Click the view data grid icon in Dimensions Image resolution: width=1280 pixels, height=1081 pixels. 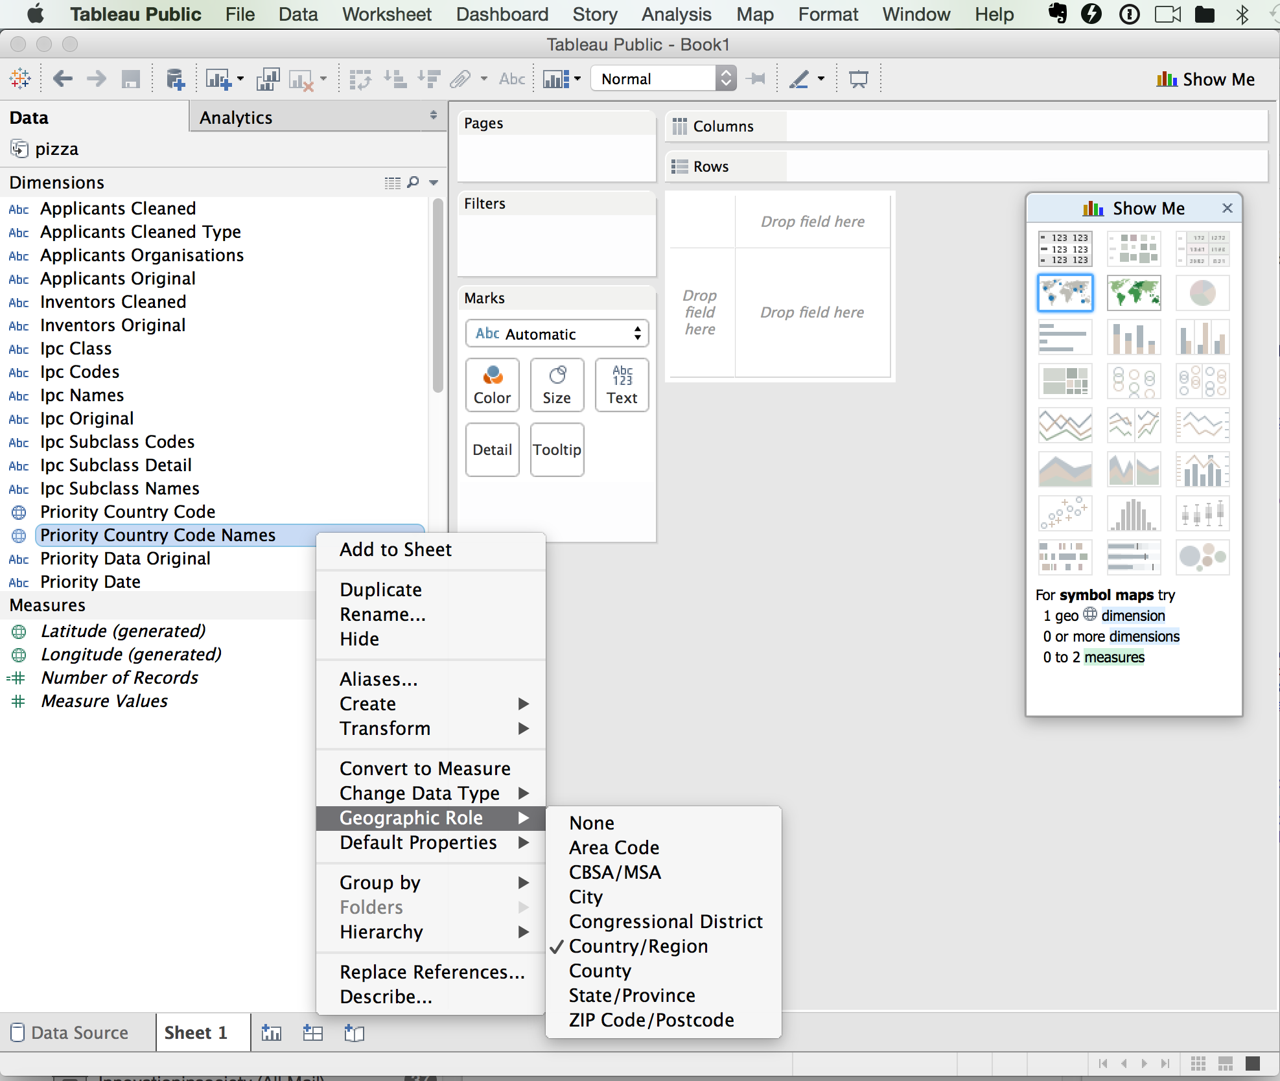pyautogui.click(x=393, y=183)
